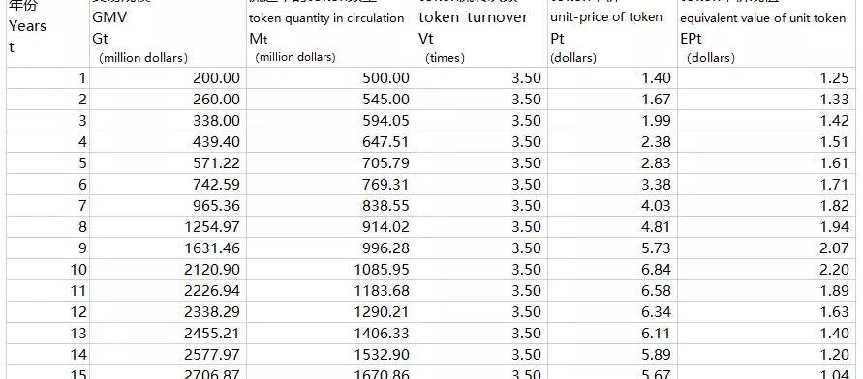Image resolution: width=863 pixels, height=379 pixels.
Task: Click token quantity cell 1085.95
Action: point(331,269)
